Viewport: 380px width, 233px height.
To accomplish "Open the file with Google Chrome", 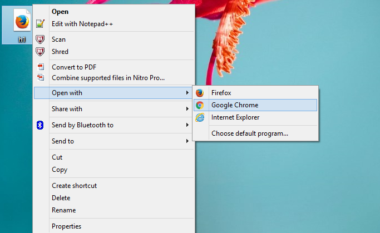I will tap(255, 105).
